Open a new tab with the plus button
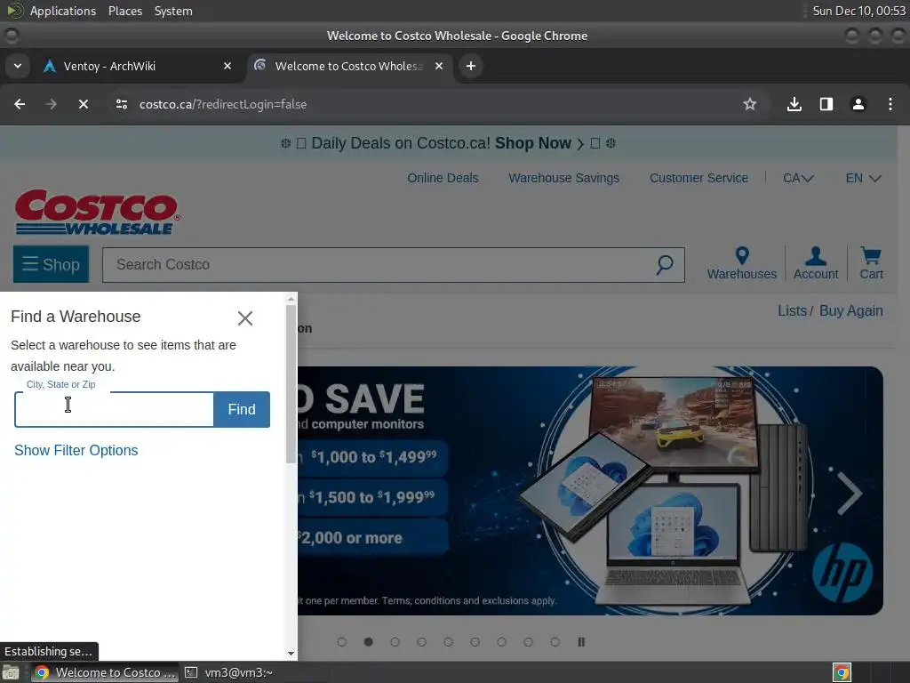 [471, 66]
